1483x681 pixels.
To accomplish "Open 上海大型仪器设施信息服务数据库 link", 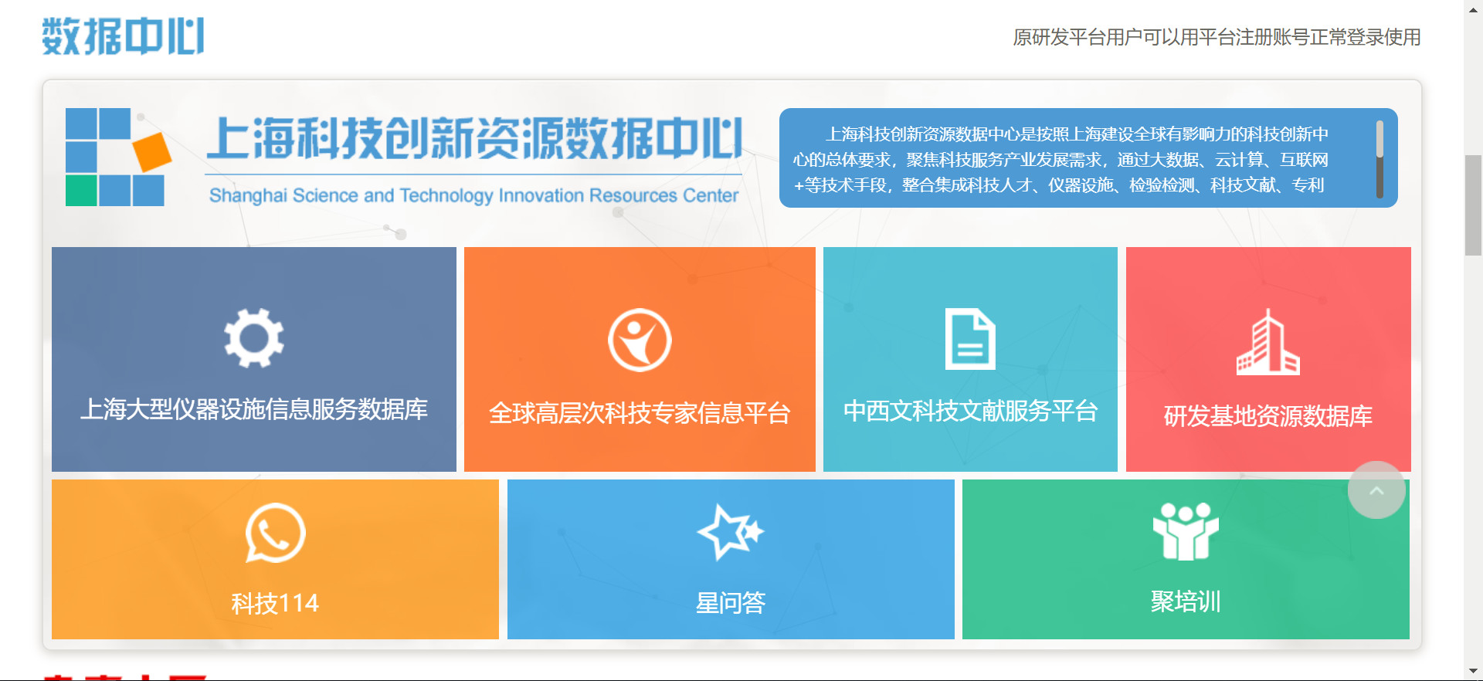I will click(x=253, y=409).
